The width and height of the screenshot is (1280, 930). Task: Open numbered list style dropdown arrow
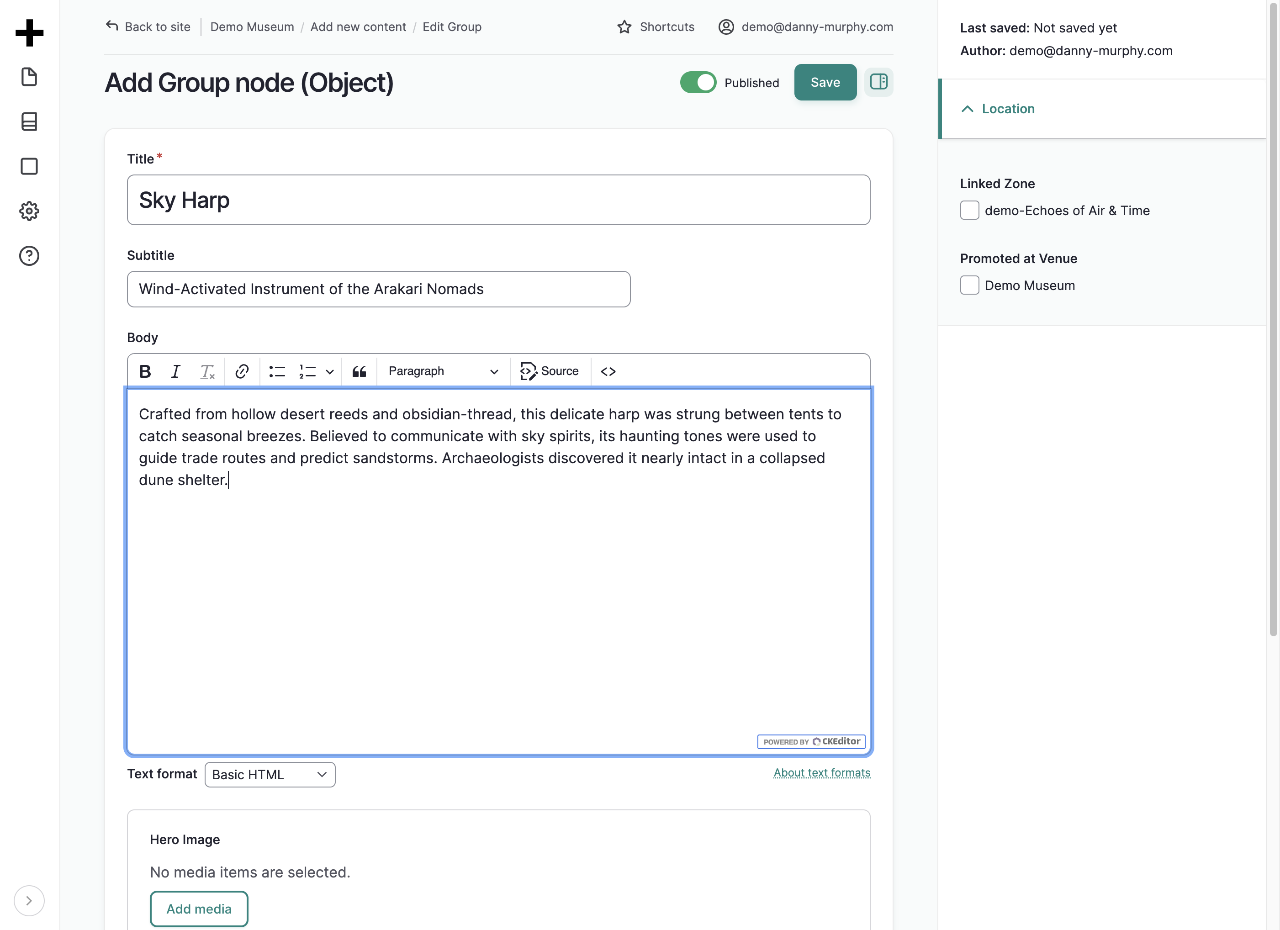[330, 371]
